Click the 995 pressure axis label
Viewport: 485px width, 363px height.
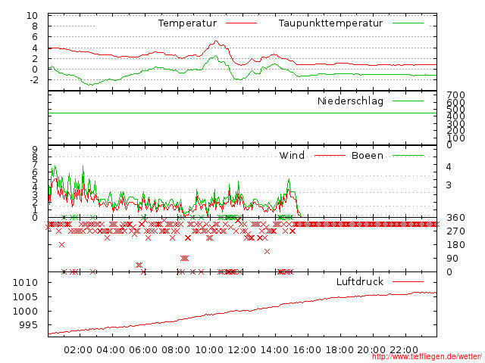point(29,325)
